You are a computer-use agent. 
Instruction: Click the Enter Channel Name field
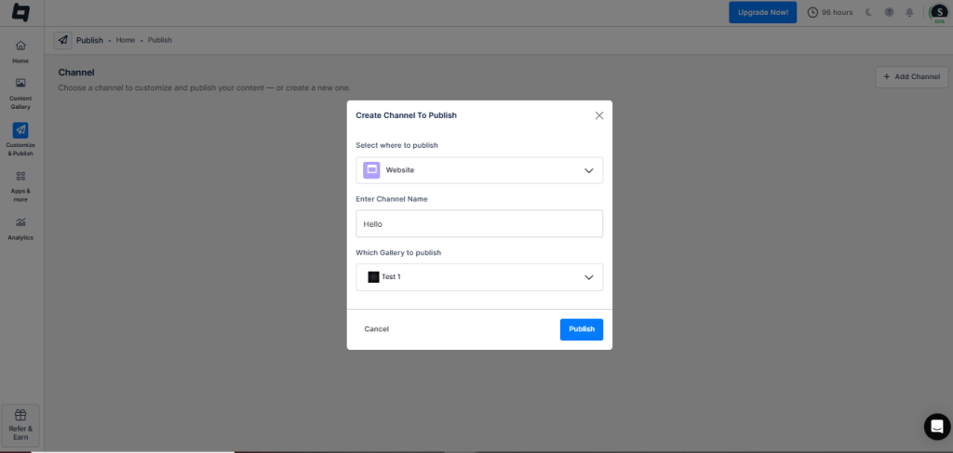coord(479,223)
